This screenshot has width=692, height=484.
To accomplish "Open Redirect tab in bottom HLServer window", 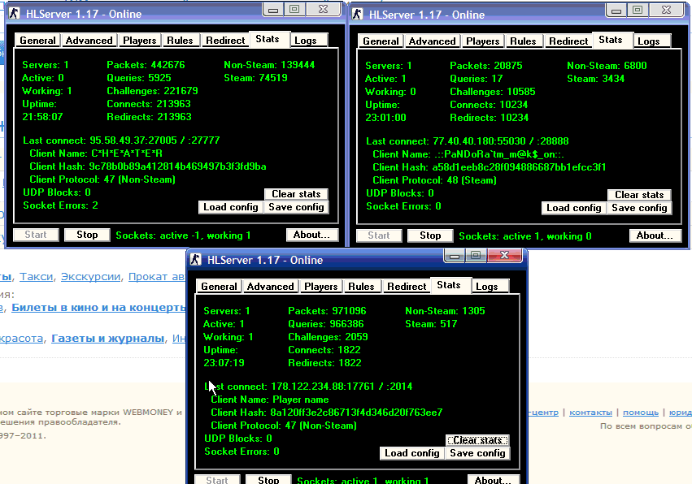I will (x=407, y=287).
